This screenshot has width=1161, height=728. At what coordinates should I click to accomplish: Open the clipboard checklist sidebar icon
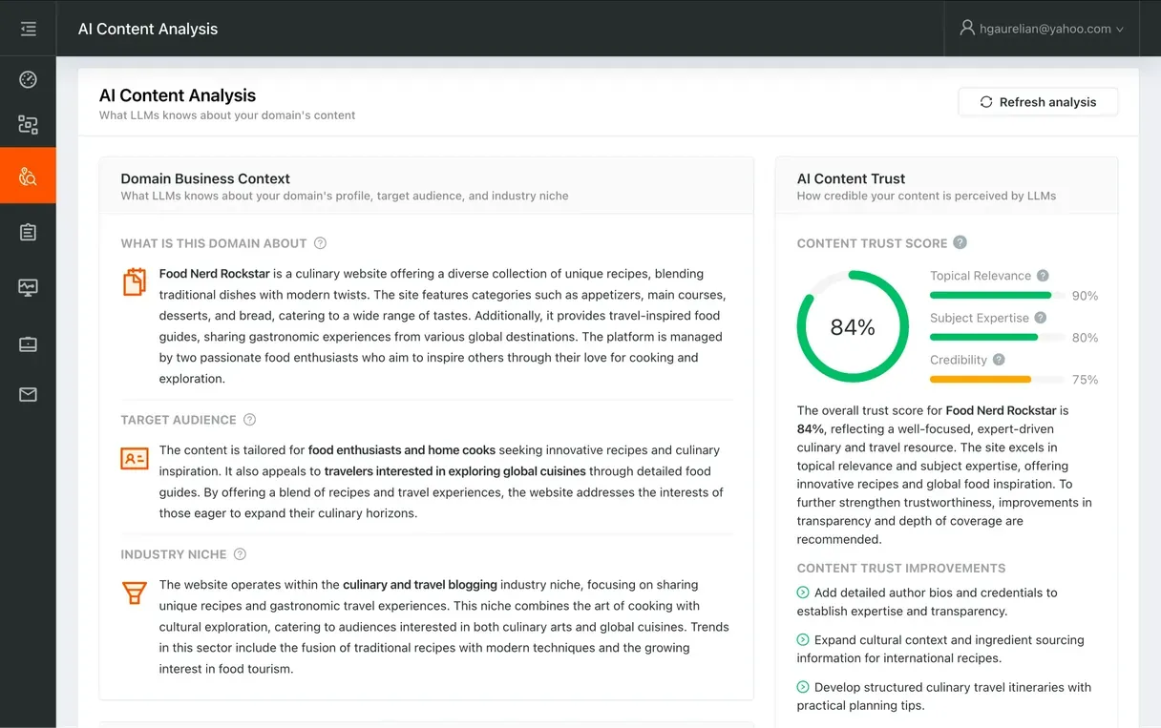click(28, 232)
